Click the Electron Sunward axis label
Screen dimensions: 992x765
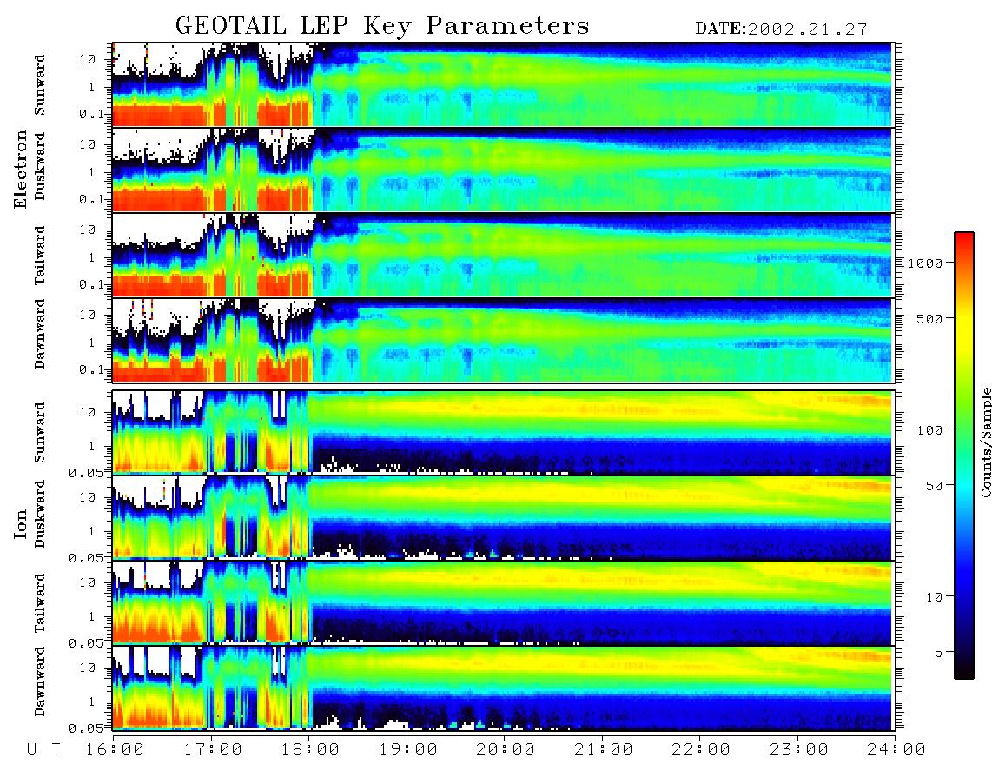40,85
